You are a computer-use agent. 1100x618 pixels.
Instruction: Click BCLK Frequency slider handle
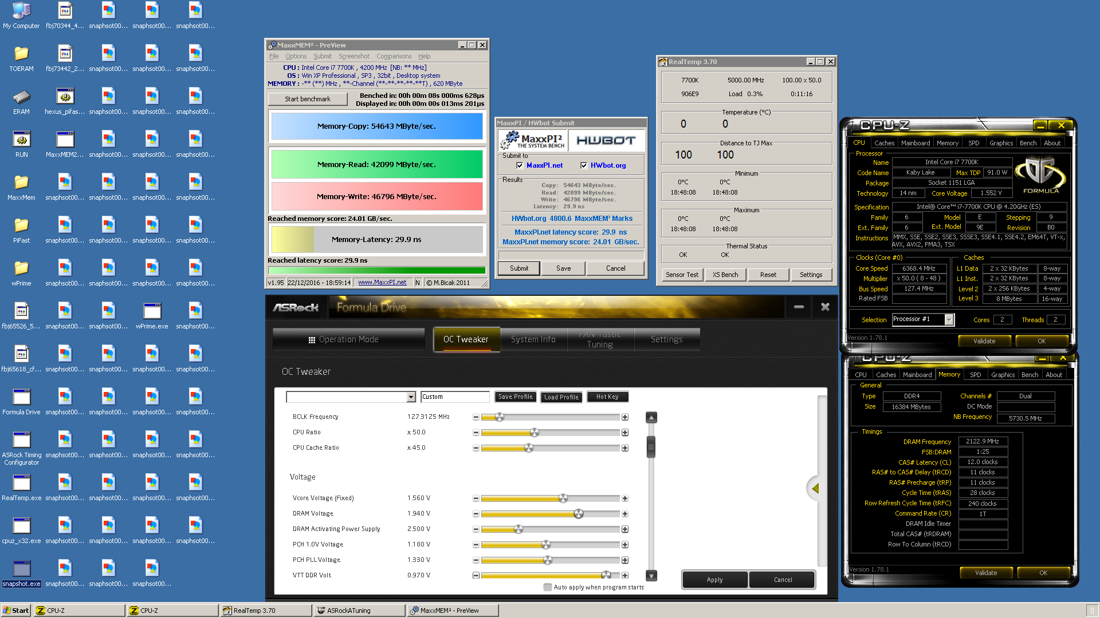(x=500, y=417)
